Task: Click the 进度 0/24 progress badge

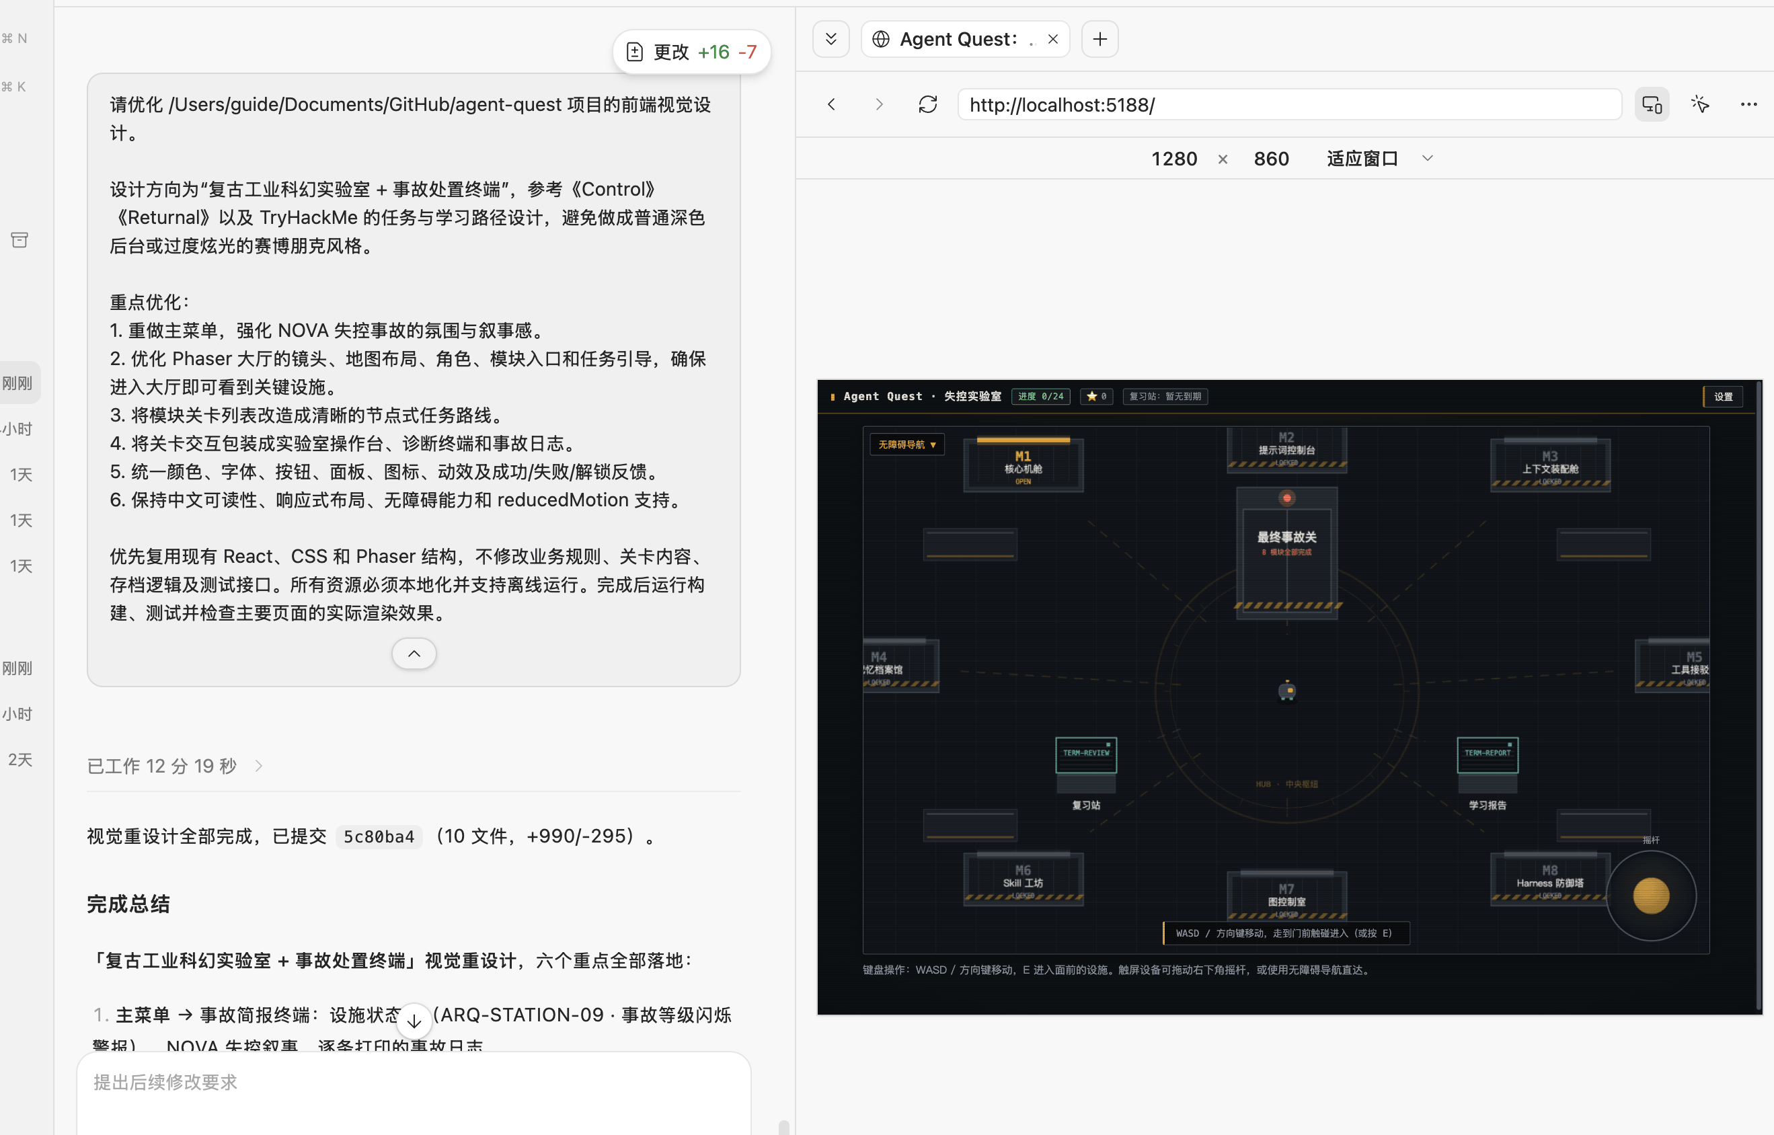Action: 1041,397
